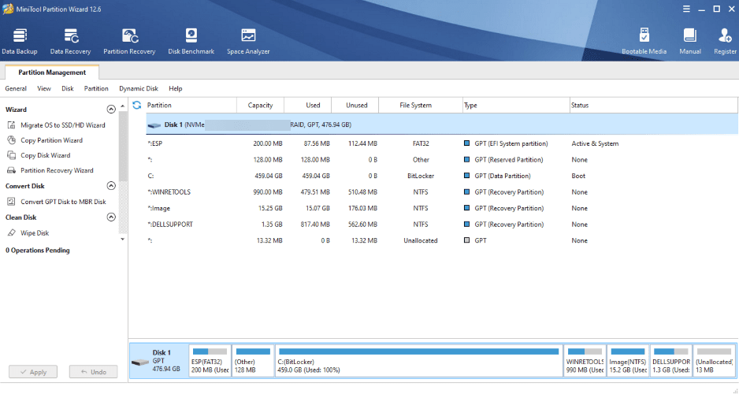The width and height of the screenshot is (739, 394).
Task: Click the Copy Partition Wizard icon
Action: point(11,140)
